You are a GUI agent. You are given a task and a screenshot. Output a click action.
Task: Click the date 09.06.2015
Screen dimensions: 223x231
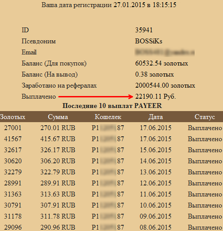pos(156,216)
